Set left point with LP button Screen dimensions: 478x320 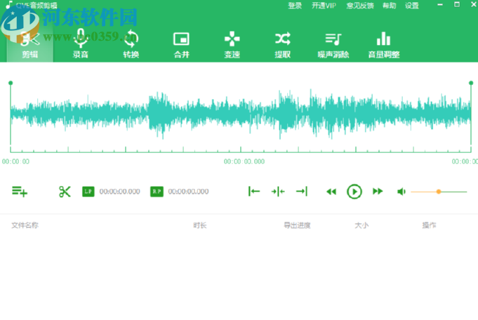[x=88, y=192]
